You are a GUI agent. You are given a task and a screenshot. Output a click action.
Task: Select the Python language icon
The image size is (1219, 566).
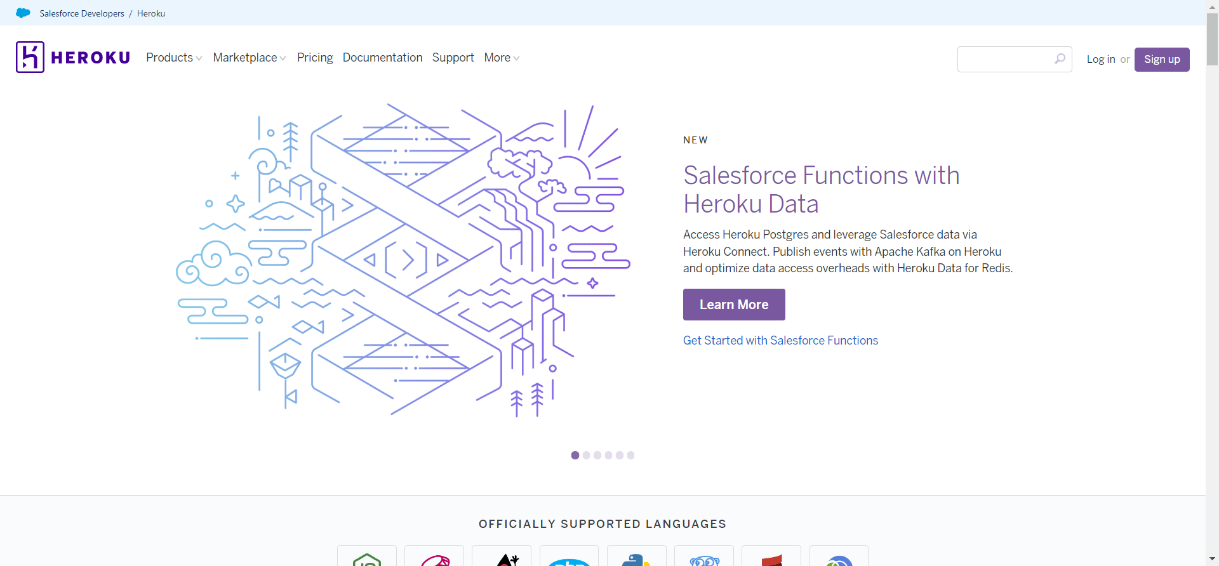(636, 557)
